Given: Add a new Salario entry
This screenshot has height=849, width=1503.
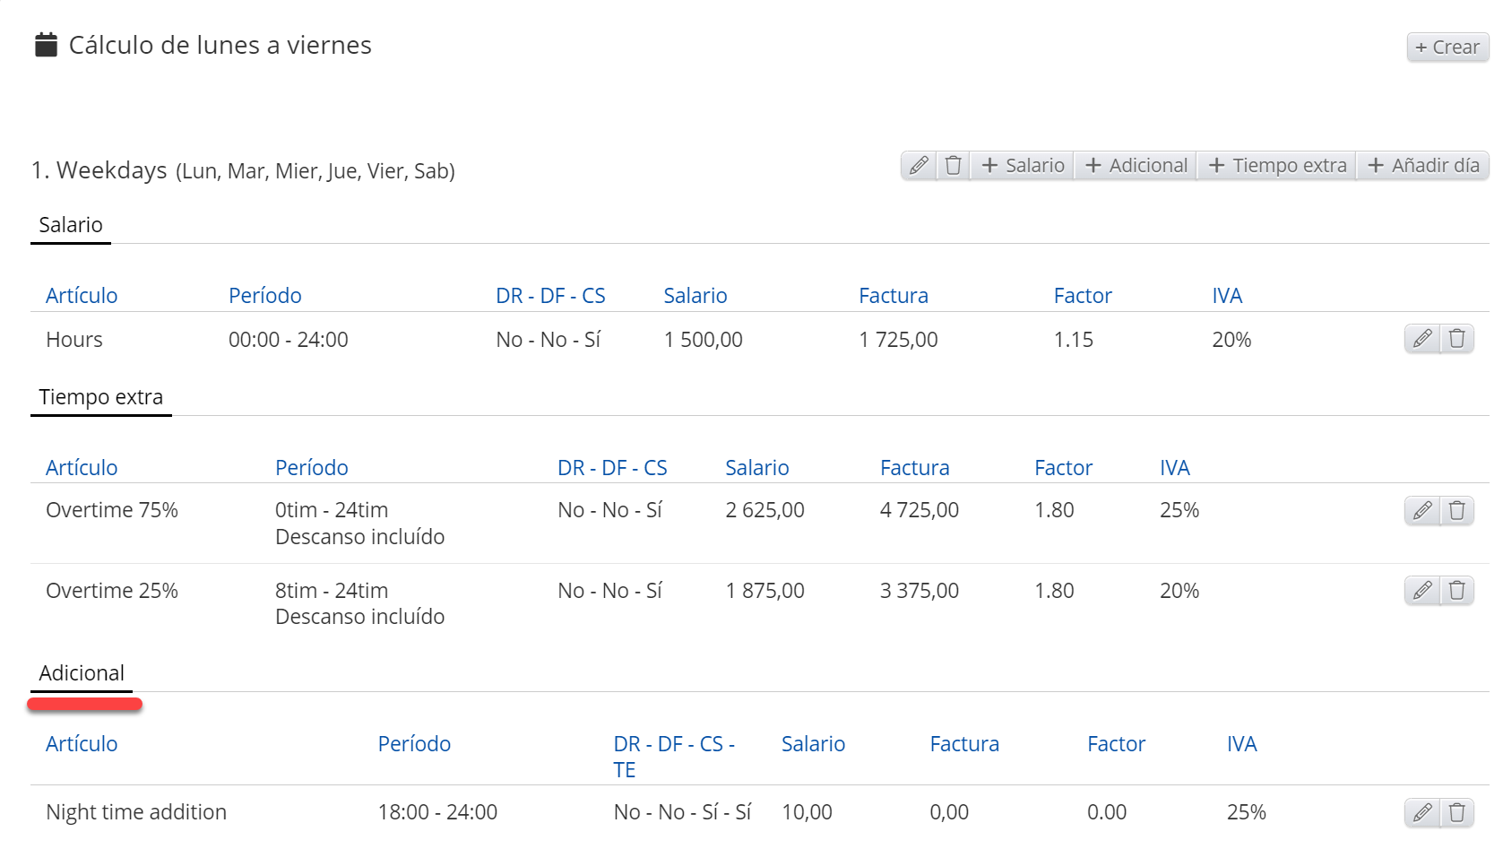Looking at the screenshot, I should (x=1023, y=166).
